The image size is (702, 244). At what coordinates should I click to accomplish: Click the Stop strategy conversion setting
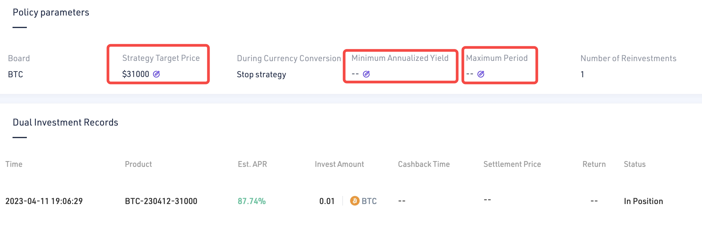pos(261,74)
